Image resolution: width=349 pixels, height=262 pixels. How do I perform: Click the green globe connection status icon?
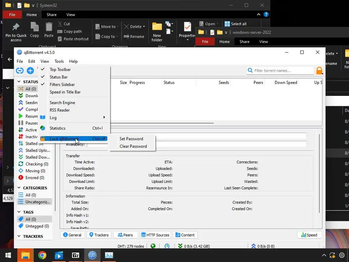click(153, 246)
